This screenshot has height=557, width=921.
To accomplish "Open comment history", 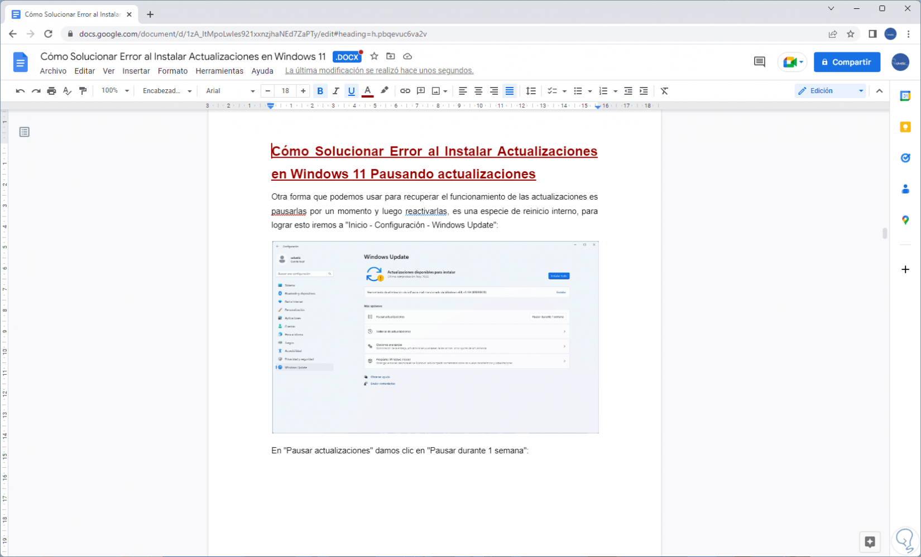I will (759, 62).
